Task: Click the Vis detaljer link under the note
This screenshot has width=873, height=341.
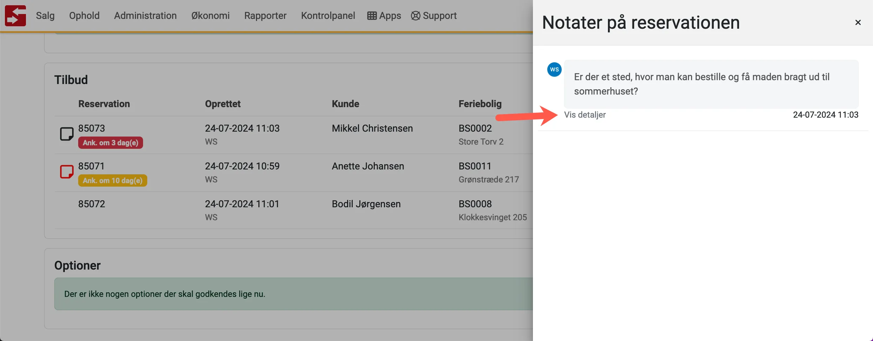Action: tap(585, 114)
